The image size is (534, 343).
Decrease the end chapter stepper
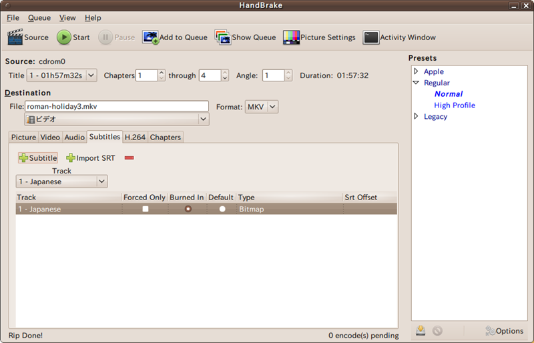(225, 78)
